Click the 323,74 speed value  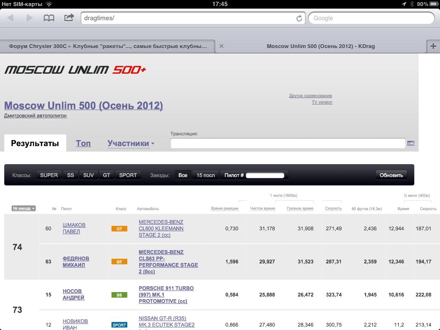click(x=333, y=295)
